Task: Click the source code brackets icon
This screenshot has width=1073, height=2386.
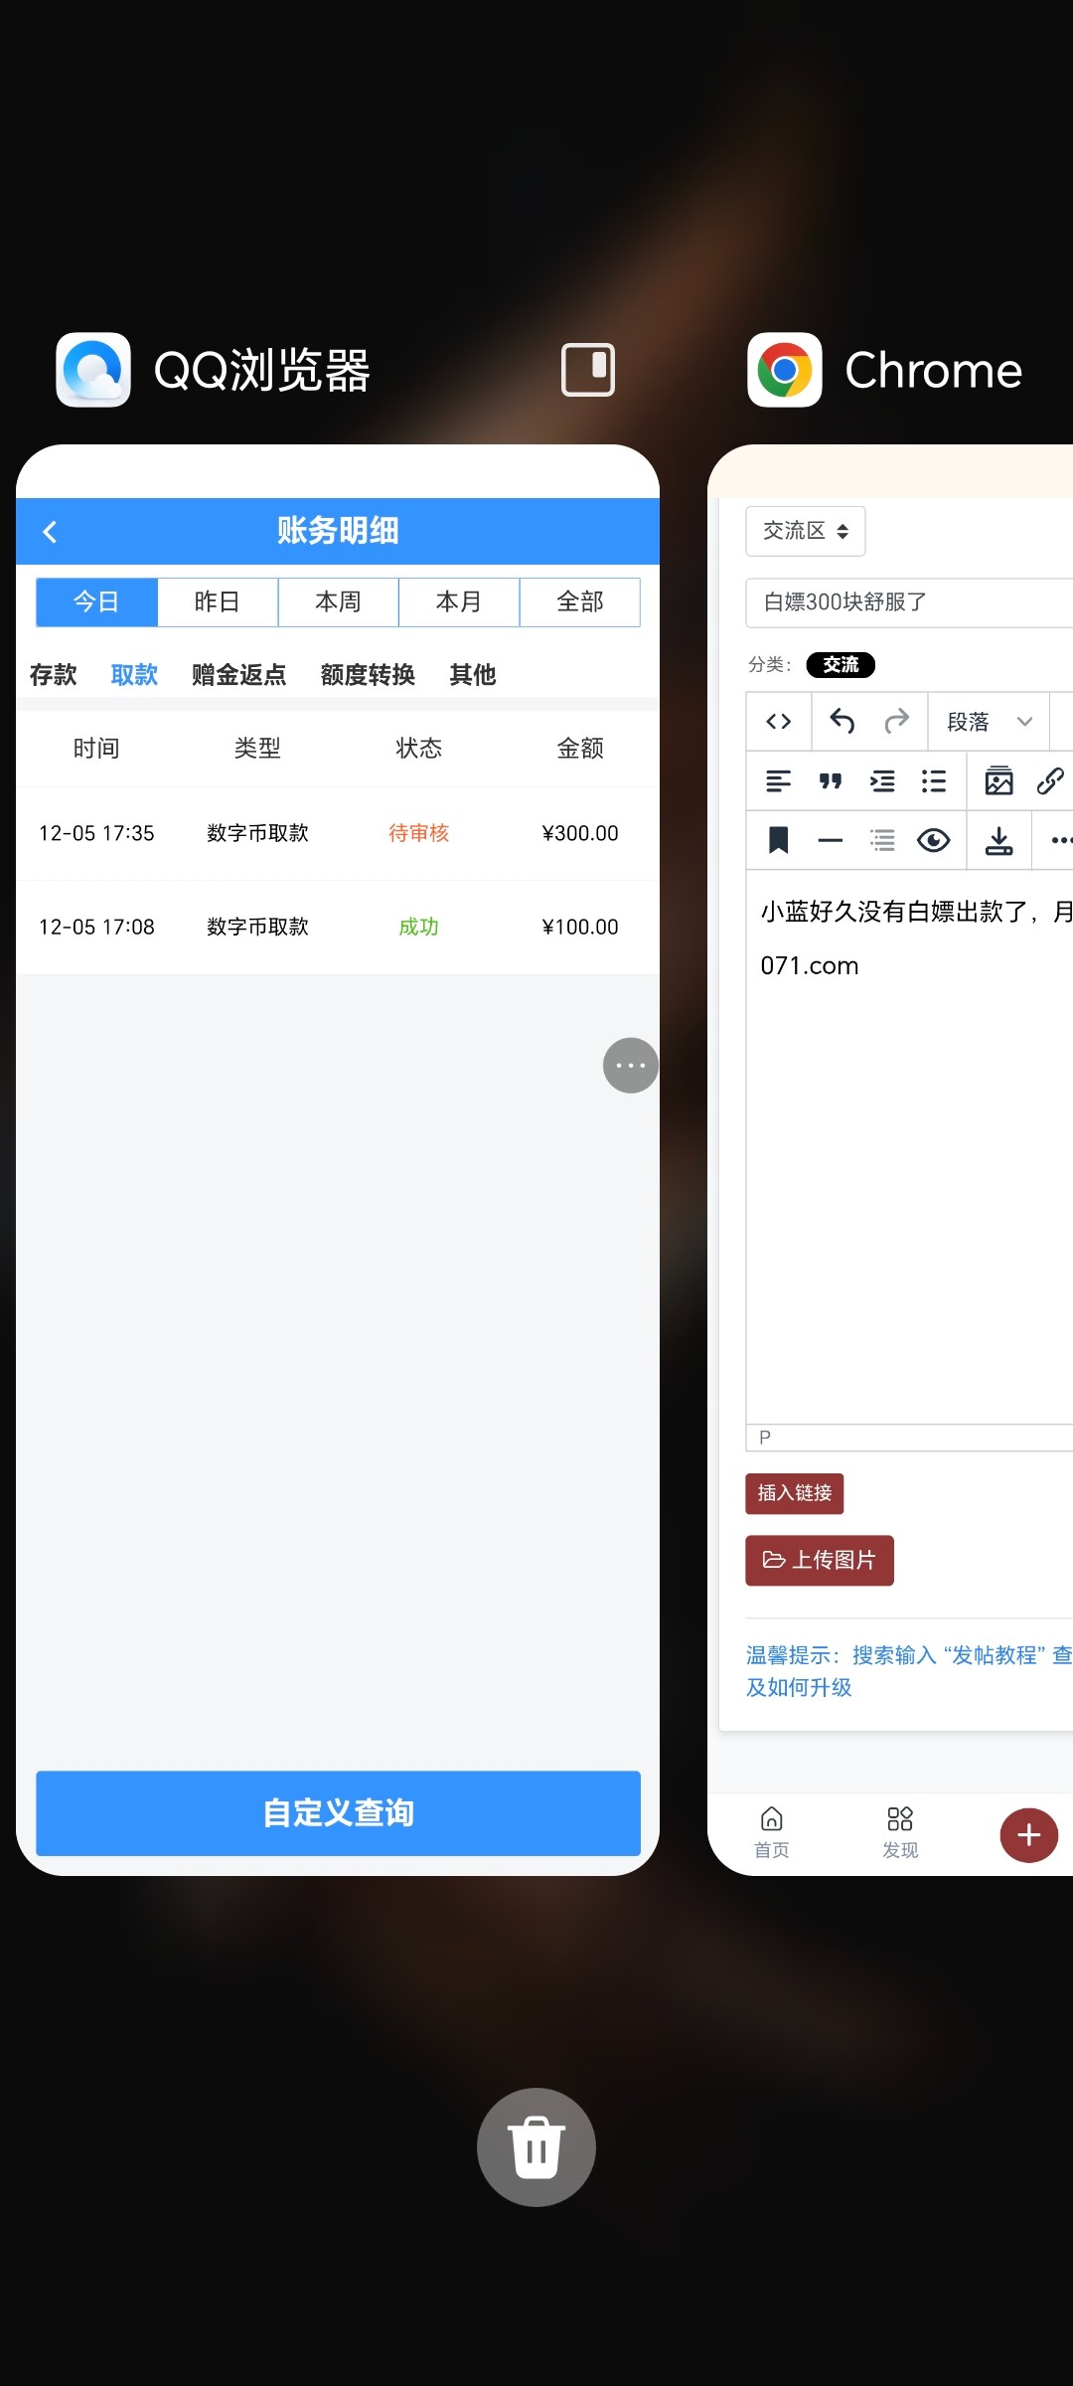Action: point(779,721)
